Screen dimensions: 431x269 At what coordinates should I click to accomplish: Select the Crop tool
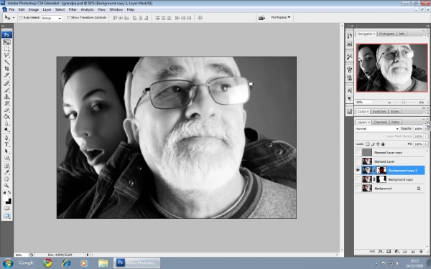(x=6, y=69)
